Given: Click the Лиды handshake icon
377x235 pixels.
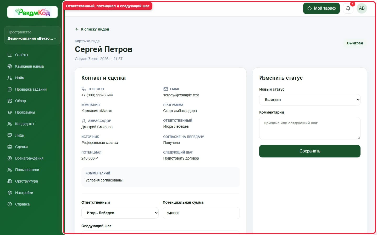Looking at the screenshot, I should (x=10, y=135).
